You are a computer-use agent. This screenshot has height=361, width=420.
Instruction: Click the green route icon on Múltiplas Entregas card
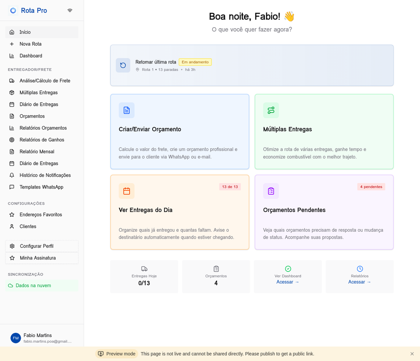tap(271, 110)
